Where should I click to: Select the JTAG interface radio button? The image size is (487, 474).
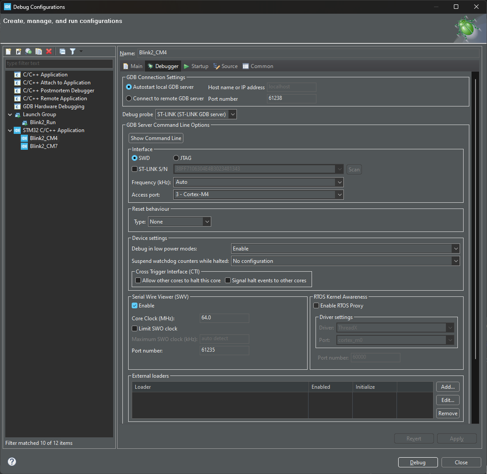(x=176, y=158)
